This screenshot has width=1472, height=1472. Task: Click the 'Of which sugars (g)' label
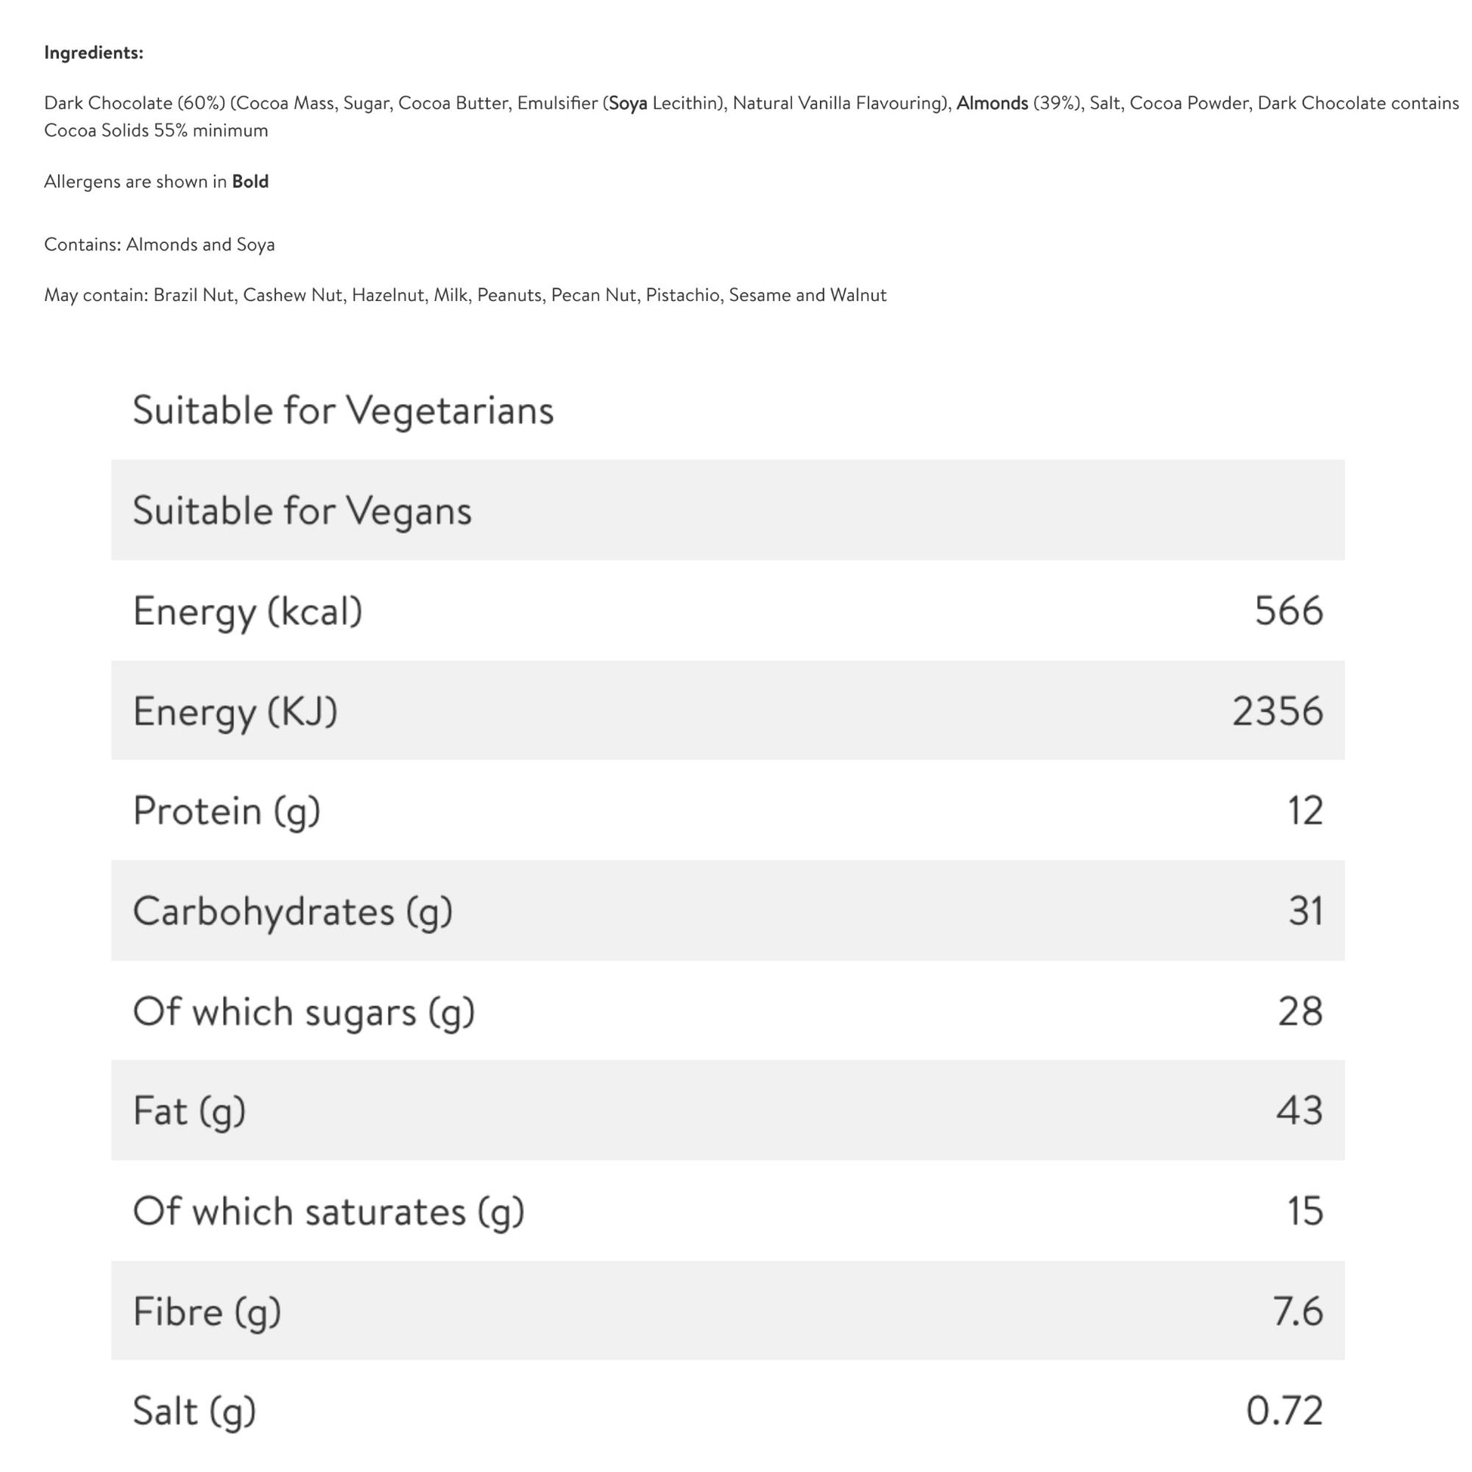(304, 1012)
